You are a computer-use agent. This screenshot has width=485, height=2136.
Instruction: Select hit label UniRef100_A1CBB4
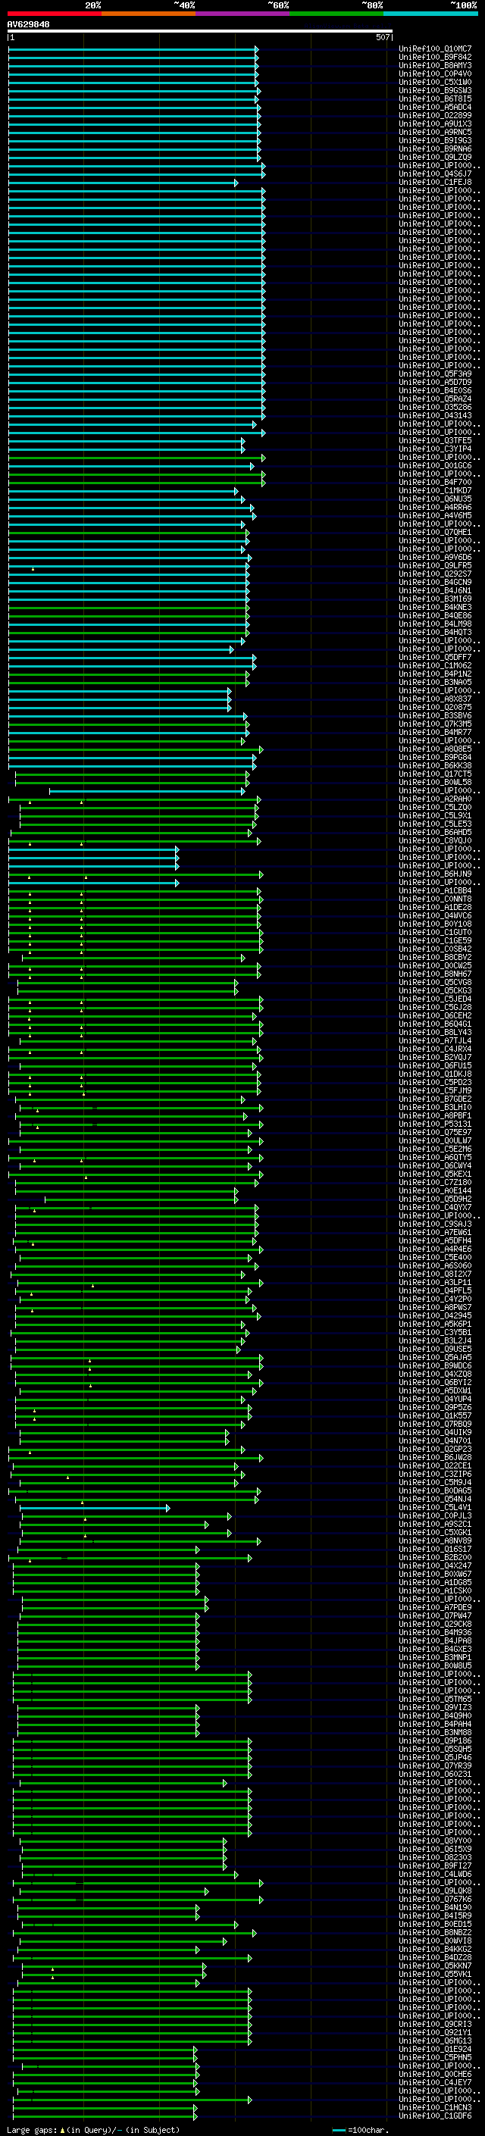point(435,890)
